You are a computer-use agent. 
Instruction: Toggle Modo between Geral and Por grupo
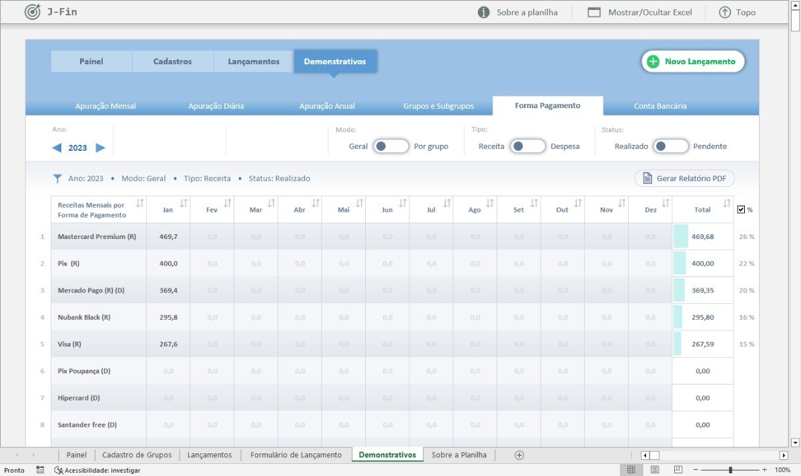coord(390,146)
